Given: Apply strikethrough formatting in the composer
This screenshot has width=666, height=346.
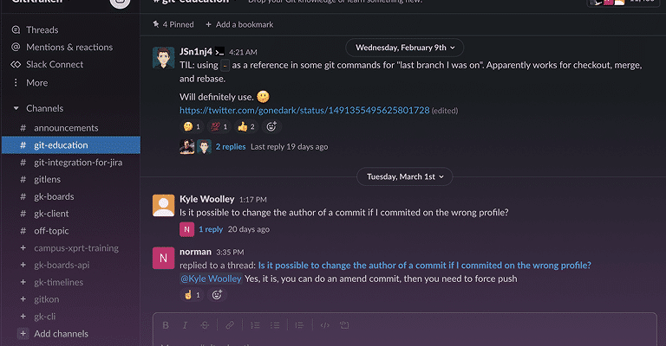Looking at the screenshot, I should pyautogui.click(x=206, y=325).
